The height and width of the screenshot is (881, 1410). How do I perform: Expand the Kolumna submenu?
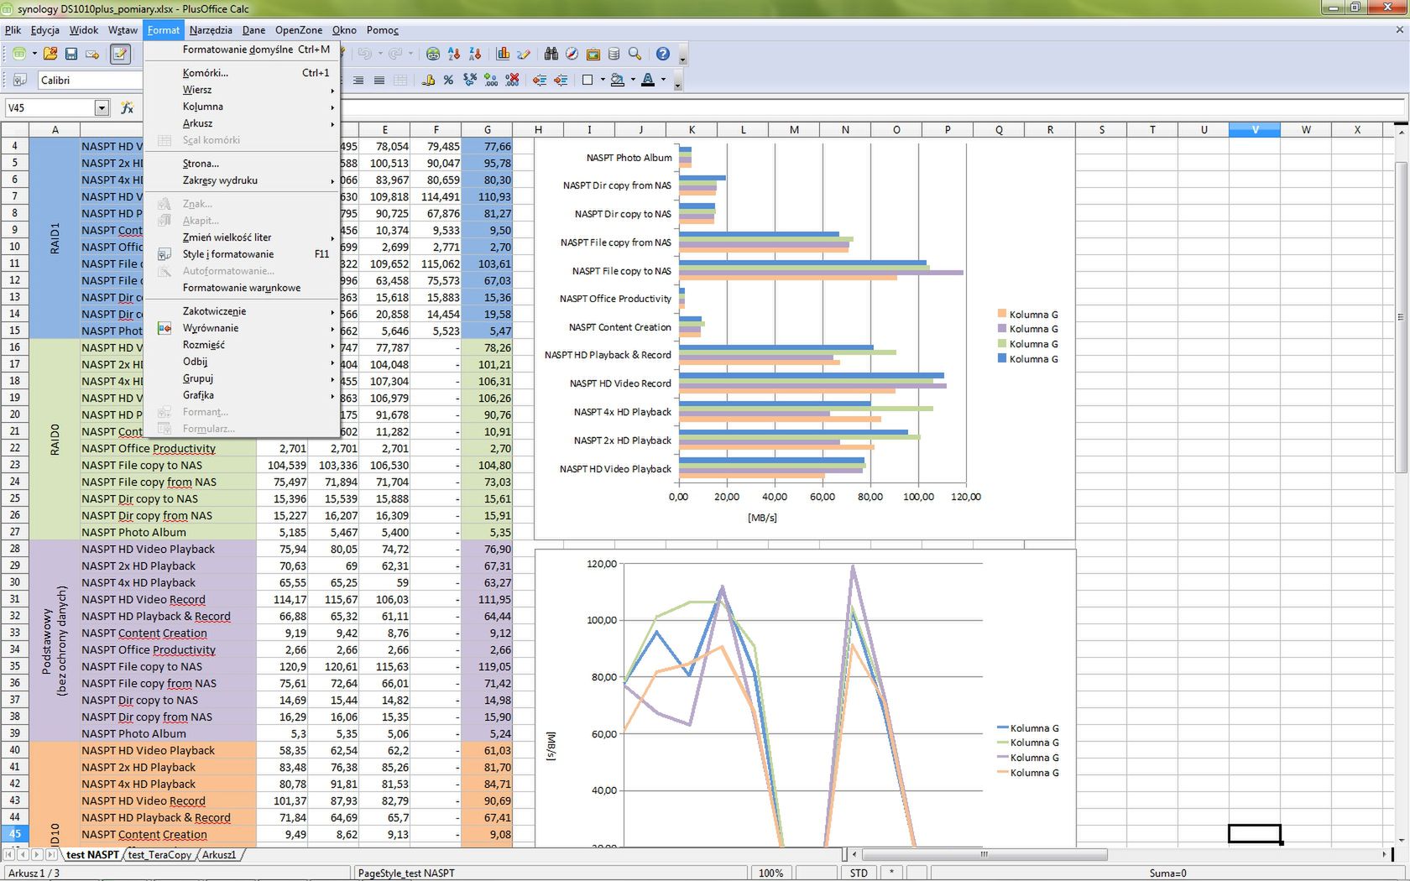coord(242,107)
